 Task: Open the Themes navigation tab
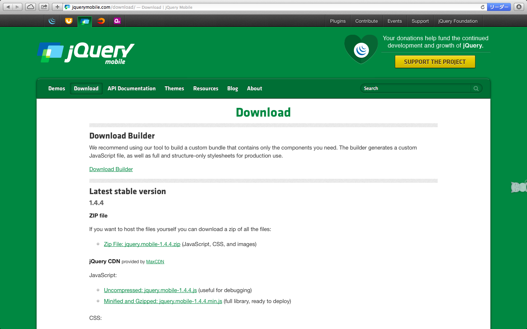[x=174, y=88]
